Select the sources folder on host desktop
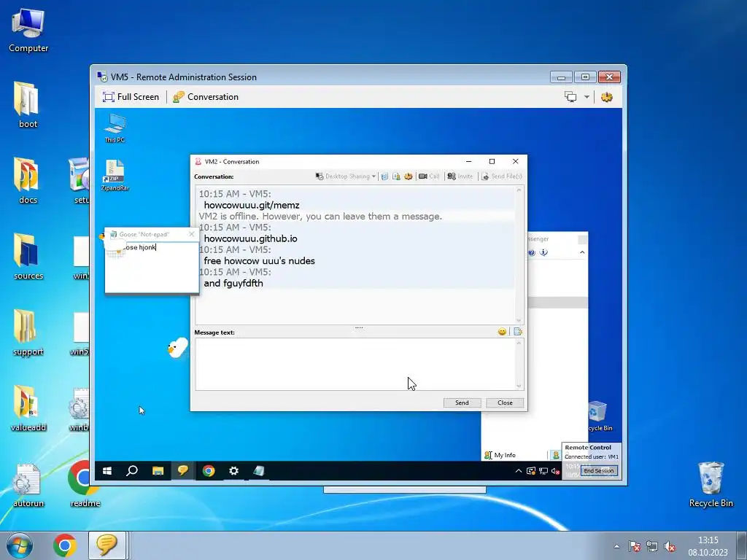This screenshot has height=560, width=747. pos(28,256)
